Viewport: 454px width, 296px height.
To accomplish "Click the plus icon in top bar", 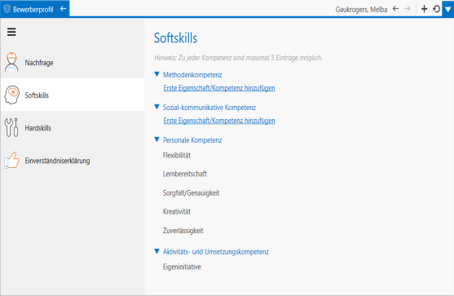I will [x=424, y=9].
